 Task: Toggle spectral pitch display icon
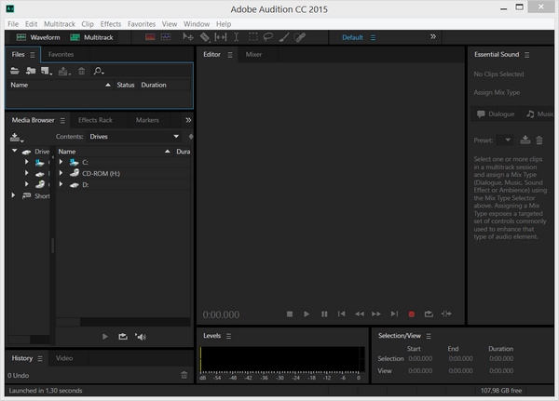click(166, 37)
